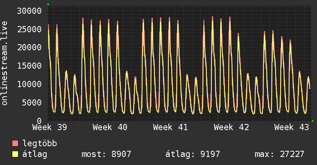Viewport: 317px width, 165px height.
Task: Click the green arrow atop y-axis
Action: (x=48, y=4)
